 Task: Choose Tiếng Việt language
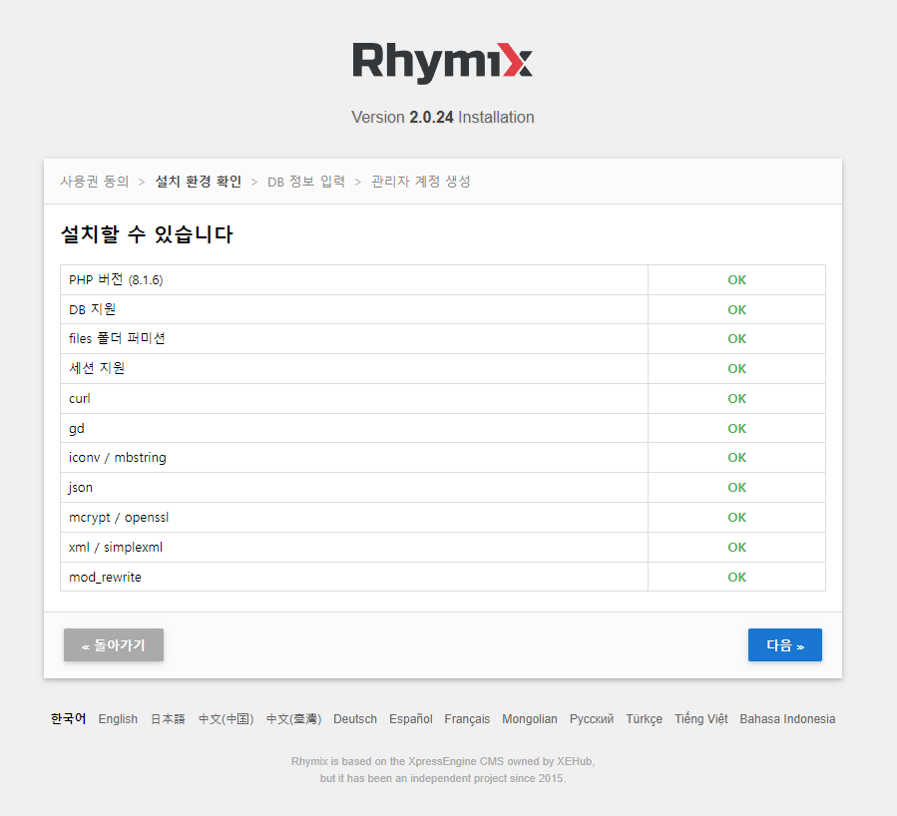[x=700, y=719]
